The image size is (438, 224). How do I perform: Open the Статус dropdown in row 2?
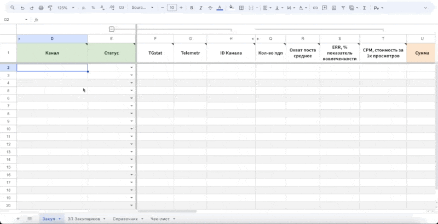click(131, 67)
